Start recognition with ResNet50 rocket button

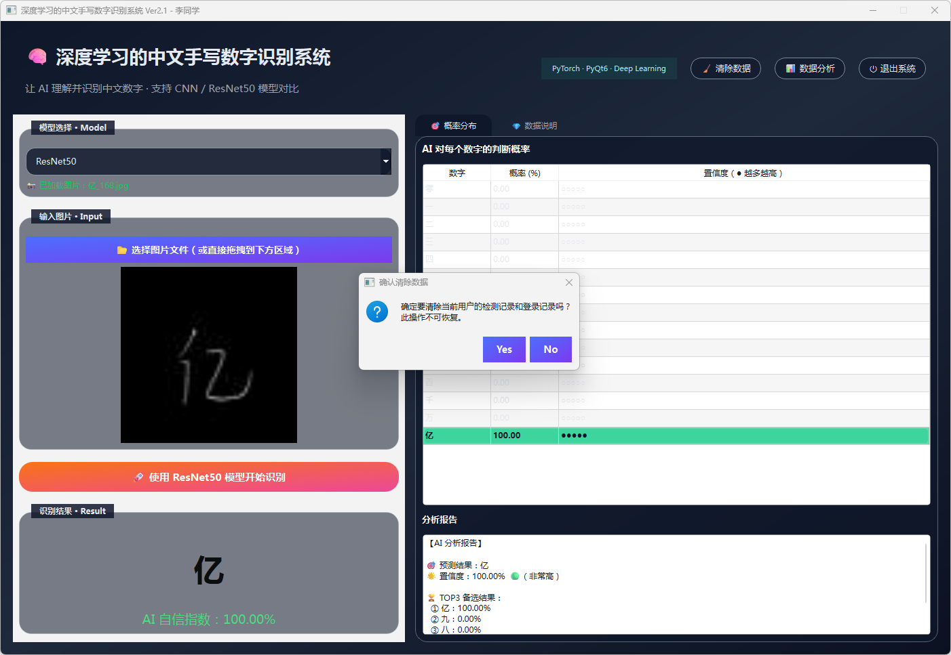click(x=209, y=477)
